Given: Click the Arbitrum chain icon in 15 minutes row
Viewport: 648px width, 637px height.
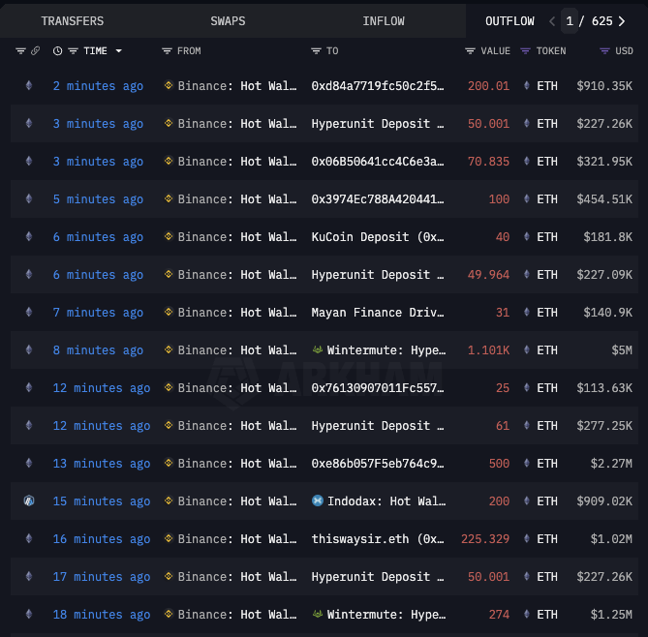Looking at the screenshot, I should [29, 501].
